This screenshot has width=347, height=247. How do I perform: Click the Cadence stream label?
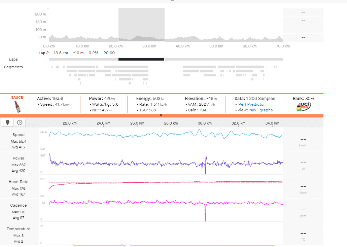19,205
